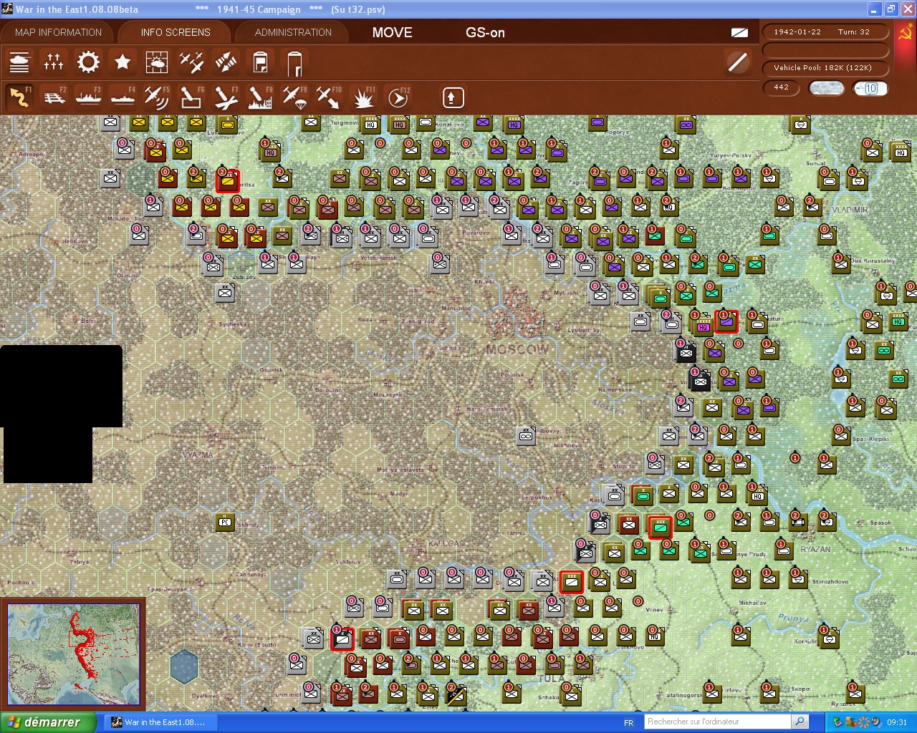Click the FR language indicator
The height and width of the screenshot is (733, 917).
628,722
